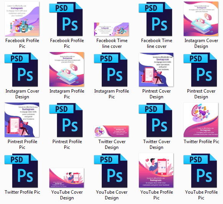Viewport: 223px width, 204px height.
Task: Select the Instagram Profile Pic PSD icon
Action: (x=111, y=69)
